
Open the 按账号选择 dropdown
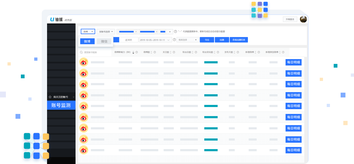coord(106,31)
